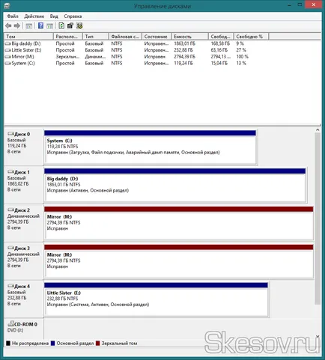Viewport: 325px width, 360px height.
Task: Click the blue Основной раздел legend swatch
Action: tap(52, 344)
